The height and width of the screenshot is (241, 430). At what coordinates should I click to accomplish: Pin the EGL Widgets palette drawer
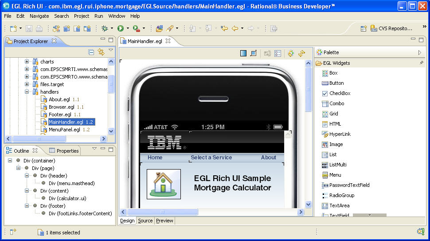coord(421,63)
